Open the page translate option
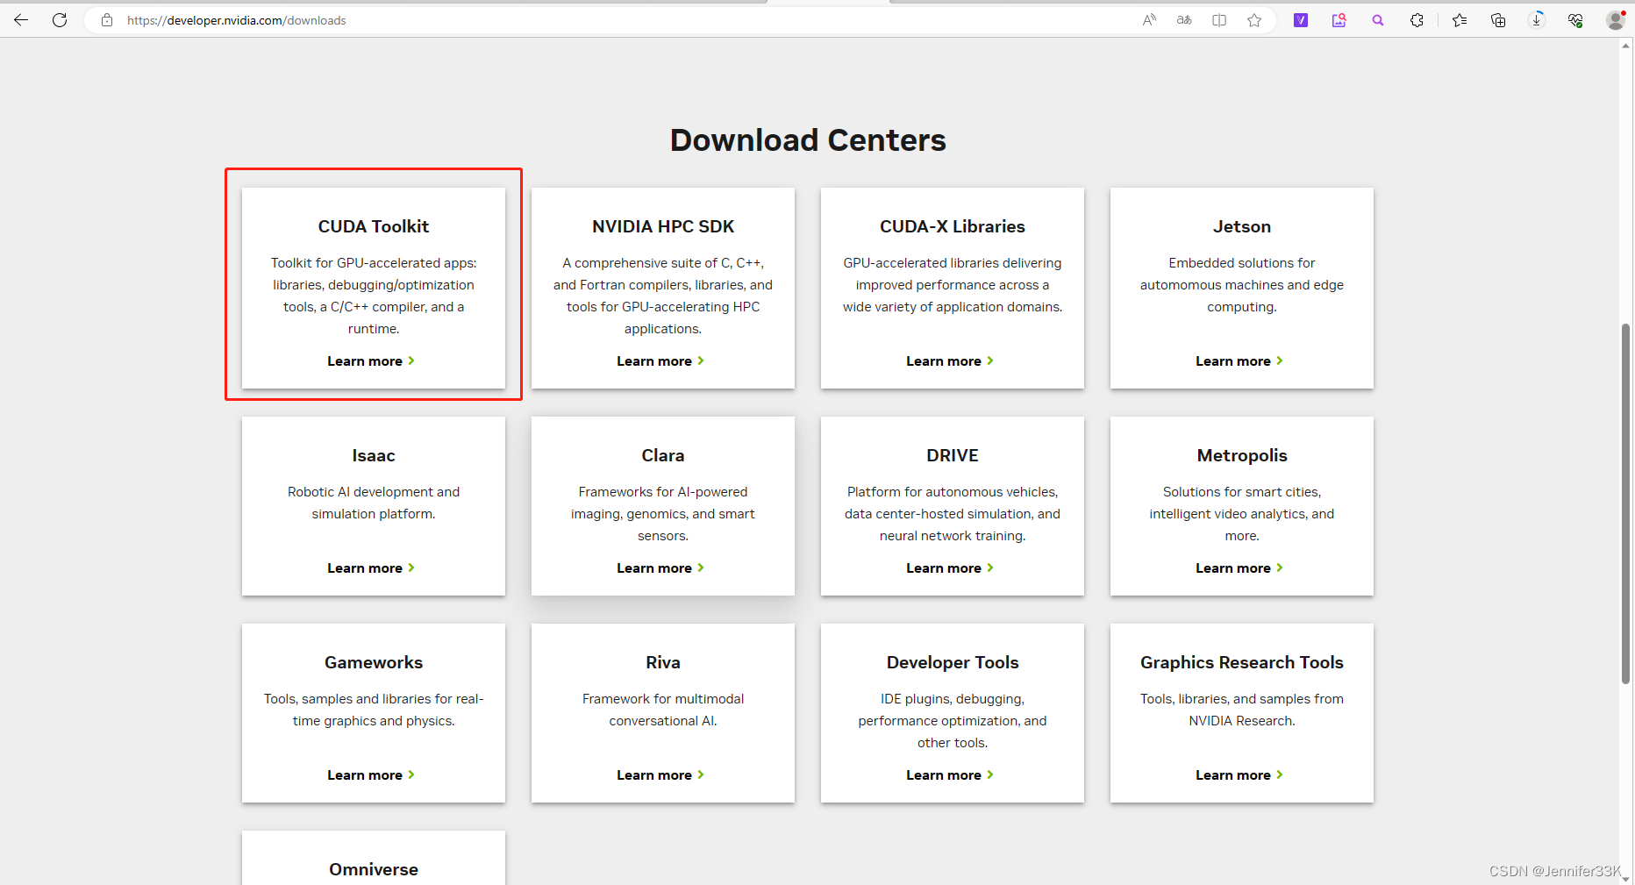 (1184, 20)
